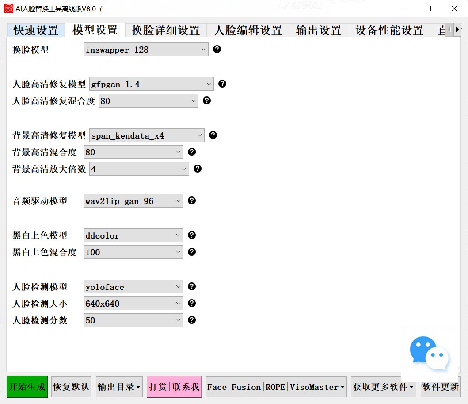The height and width of the screenshot is (404, 468).
Task: Click help icon for 黑白上色混合度
Action: (x=192, y=252)
